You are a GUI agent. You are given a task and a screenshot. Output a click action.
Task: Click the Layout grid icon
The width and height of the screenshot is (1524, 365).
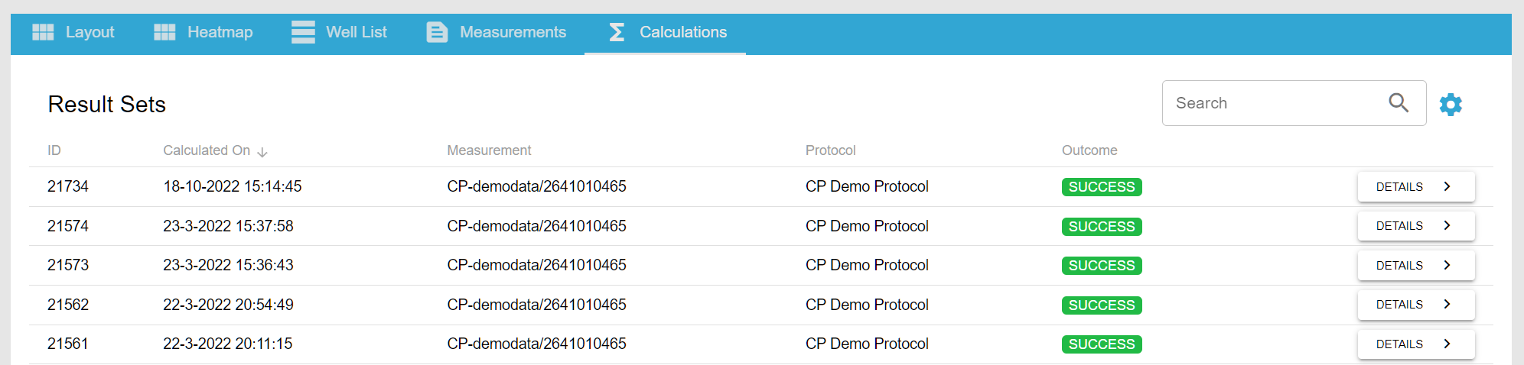click(43, 32)
